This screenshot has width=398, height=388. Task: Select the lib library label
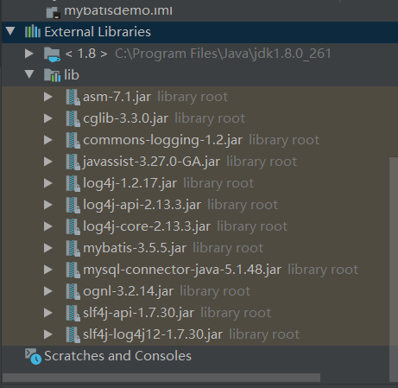click(x=72, y=75)
